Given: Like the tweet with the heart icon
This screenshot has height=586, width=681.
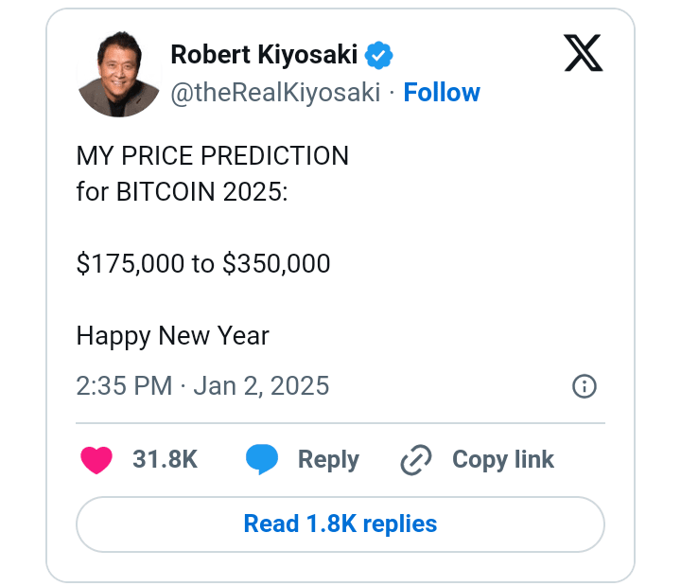Looking at the screenshot, I should pyautogui.click(x=96, y=460).
